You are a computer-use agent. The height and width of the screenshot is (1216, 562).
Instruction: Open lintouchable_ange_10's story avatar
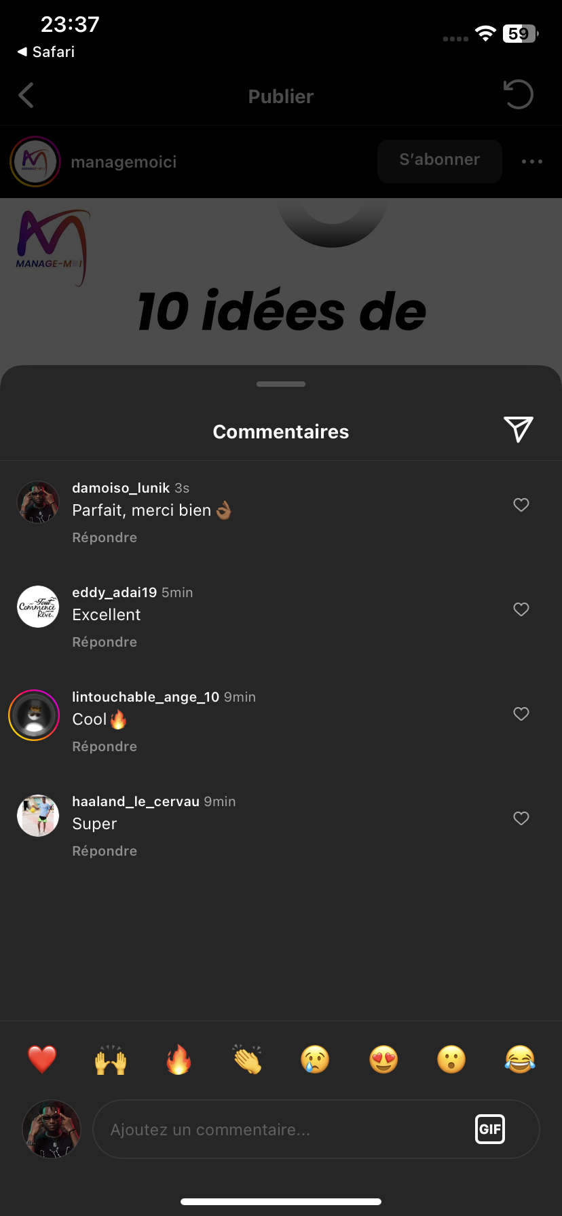(35, 715)
